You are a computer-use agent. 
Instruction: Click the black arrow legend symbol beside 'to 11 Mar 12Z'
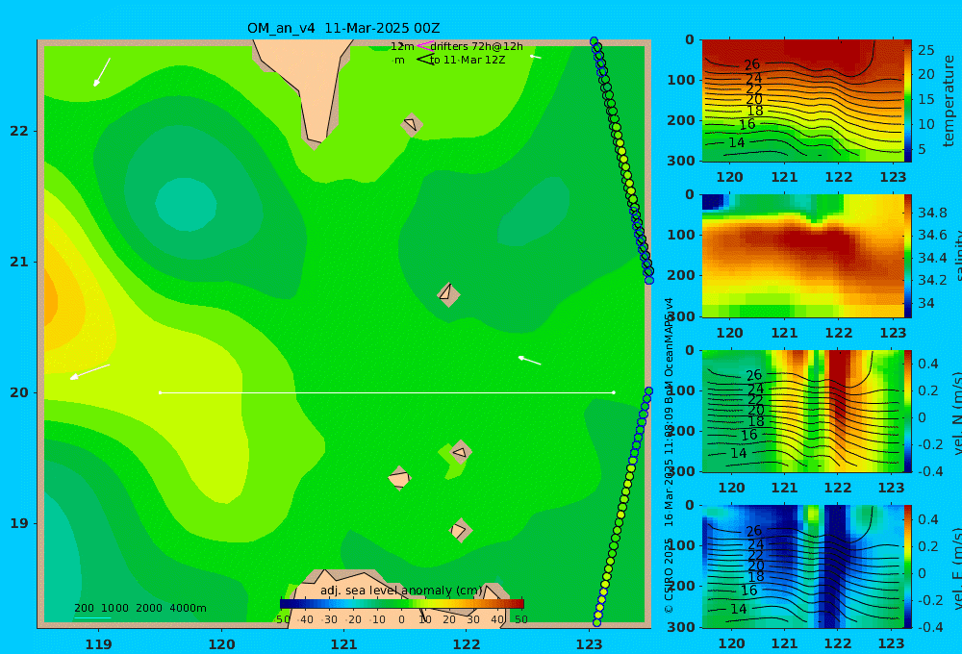click(x=425, y=60)
